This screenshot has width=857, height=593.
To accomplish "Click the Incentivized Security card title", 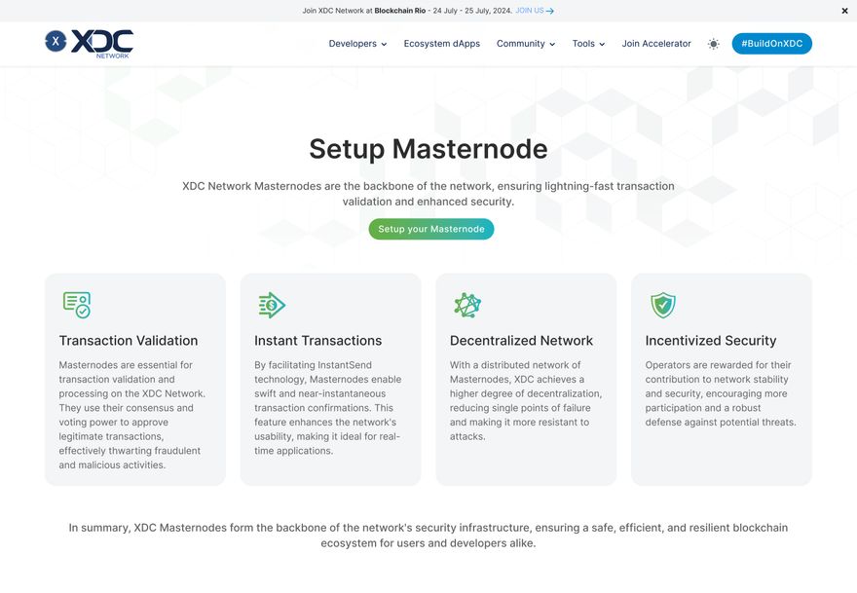I will [x=711, y=341].
